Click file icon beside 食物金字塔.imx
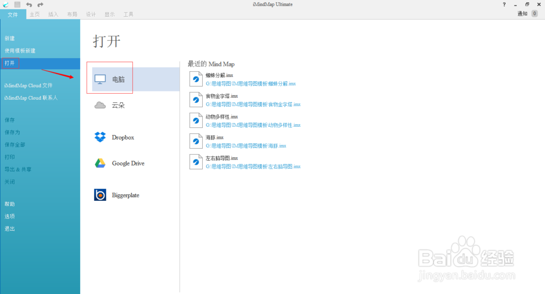Image resolution: width=545 pixels, height=294 pixels. point(196,100)
